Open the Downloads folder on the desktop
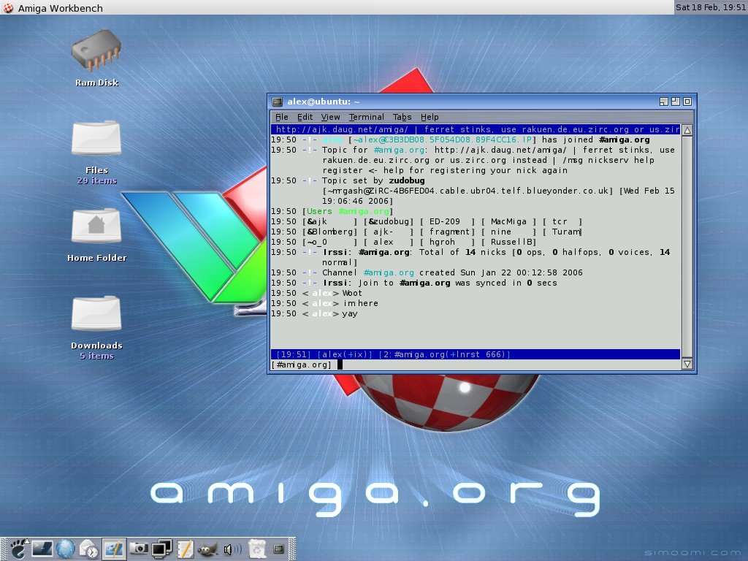748x561 pixels. (x=97, y=327)
